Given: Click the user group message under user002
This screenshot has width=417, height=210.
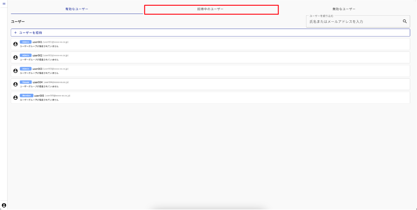Looking at the screenshot, I should (x=39, y=60).
